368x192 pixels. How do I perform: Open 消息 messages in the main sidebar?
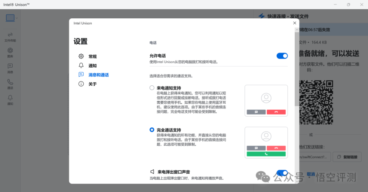(x=10, y=68)
